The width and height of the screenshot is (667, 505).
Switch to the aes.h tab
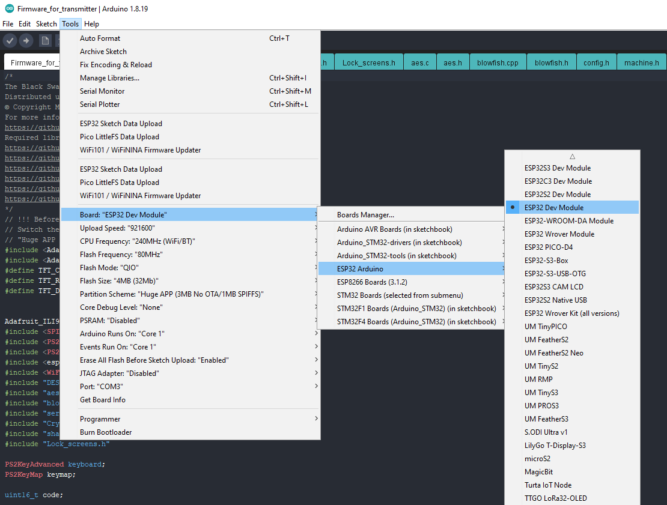pos(452,62)
